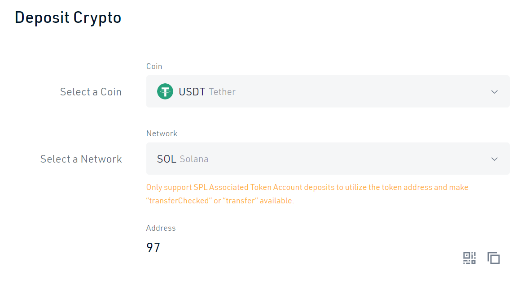Select the address value starting with 97
The image size is (517, 301).
pyautogui.click(x=153, y=248)
